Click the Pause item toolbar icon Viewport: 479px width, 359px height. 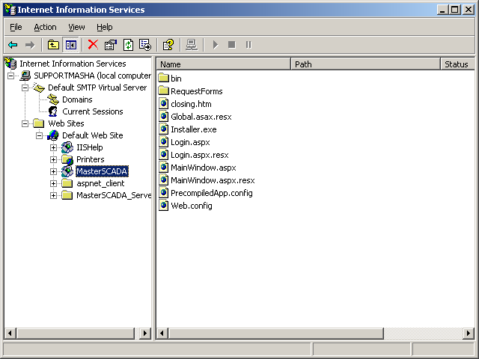click(x=248, y=45)
